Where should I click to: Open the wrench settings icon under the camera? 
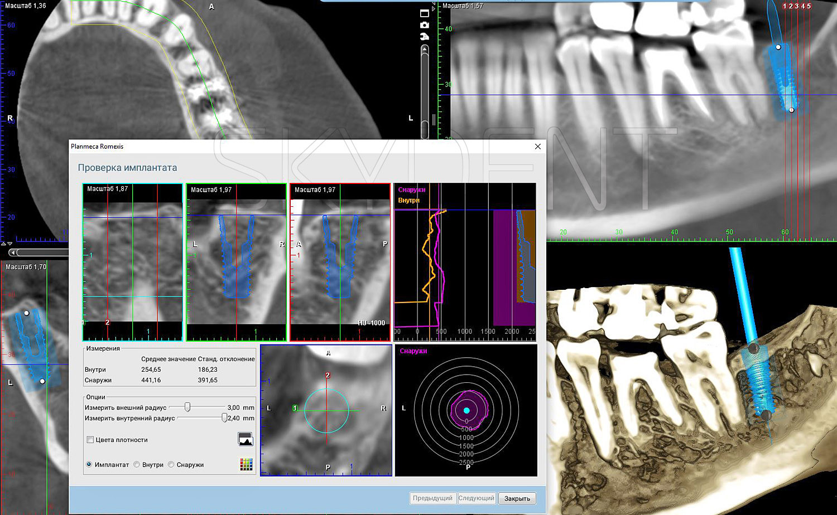(425, 37)
